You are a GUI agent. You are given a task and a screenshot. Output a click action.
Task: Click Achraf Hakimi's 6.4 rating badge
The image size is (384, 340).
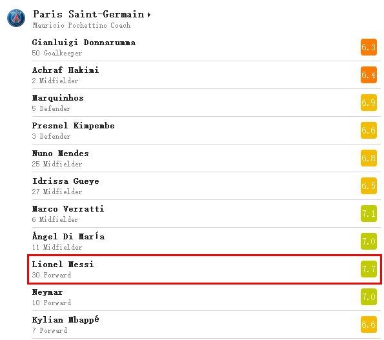(x=369, y=75)
